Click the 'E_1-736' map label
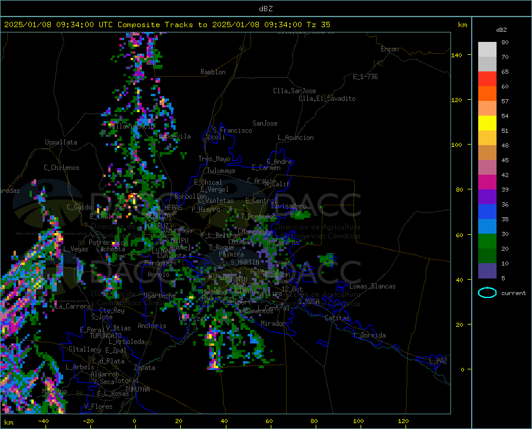The image size is (532, 429). (x=365, y=77)
